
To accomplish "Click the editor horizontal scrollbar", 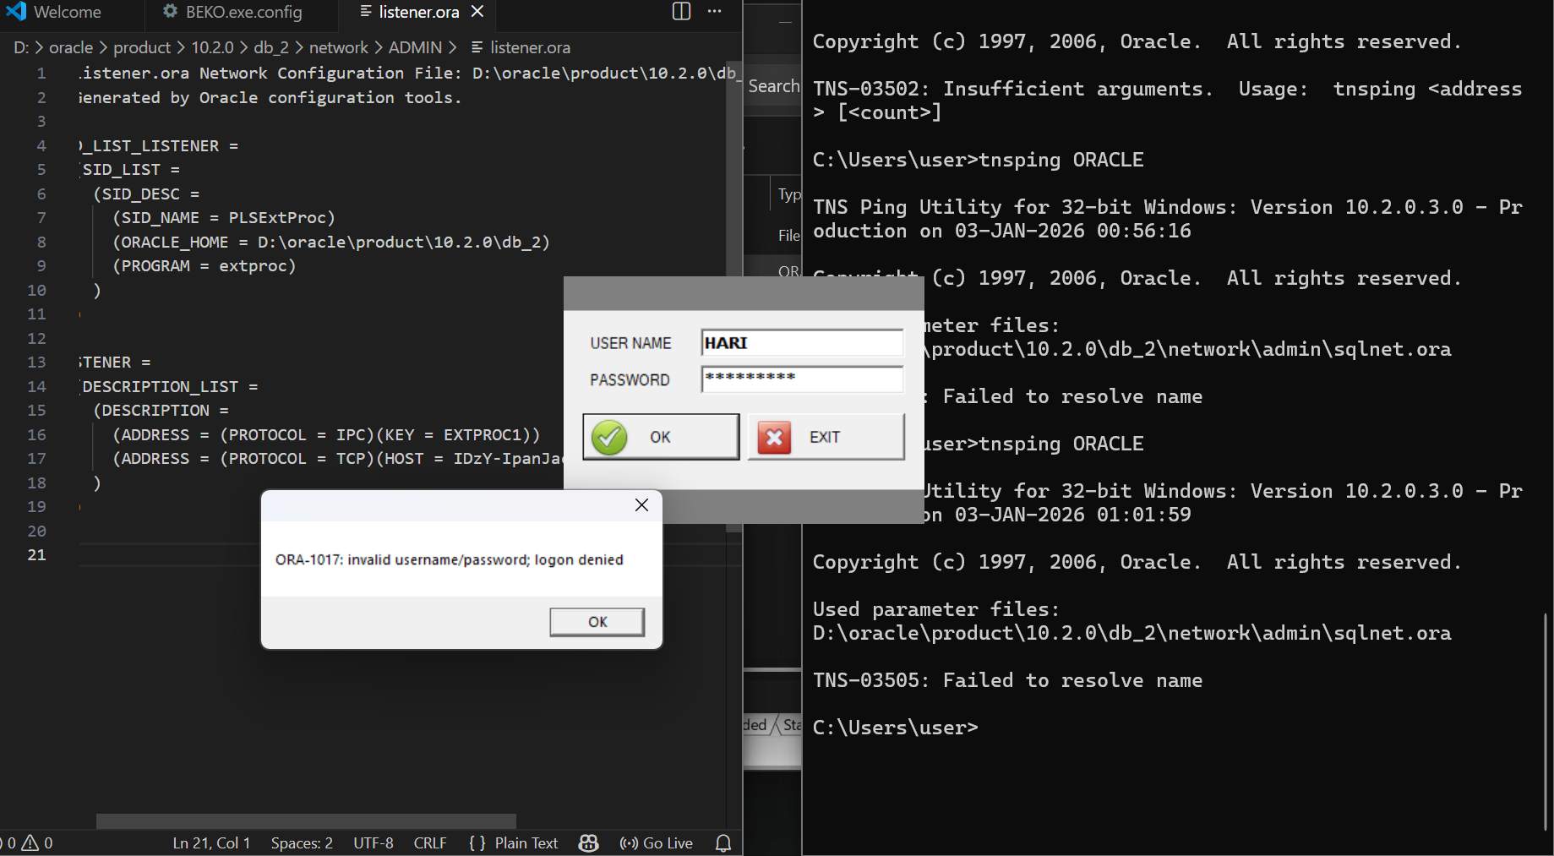I will 306,821.
